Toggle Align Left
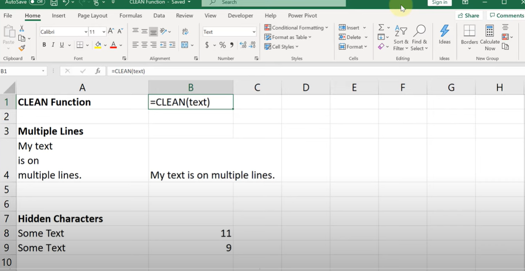525x271 pixels. (x=135, y=45)
